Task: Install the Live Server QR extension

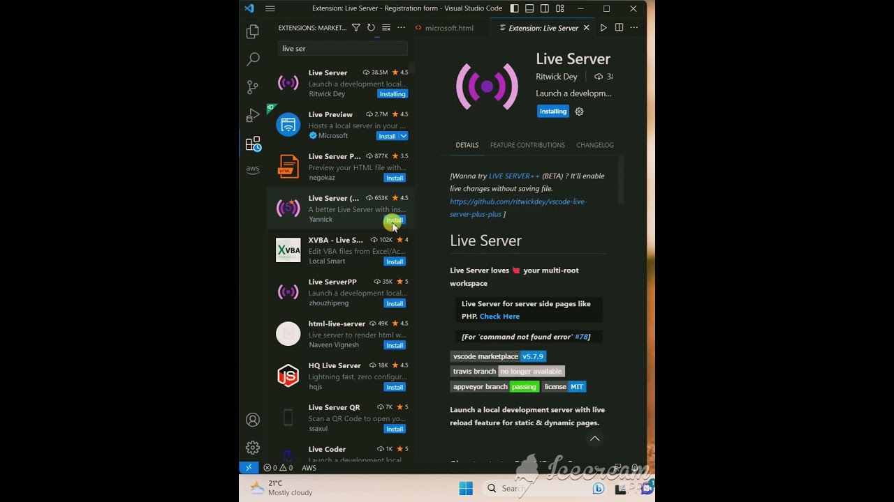Action: [x=395, y=429]
